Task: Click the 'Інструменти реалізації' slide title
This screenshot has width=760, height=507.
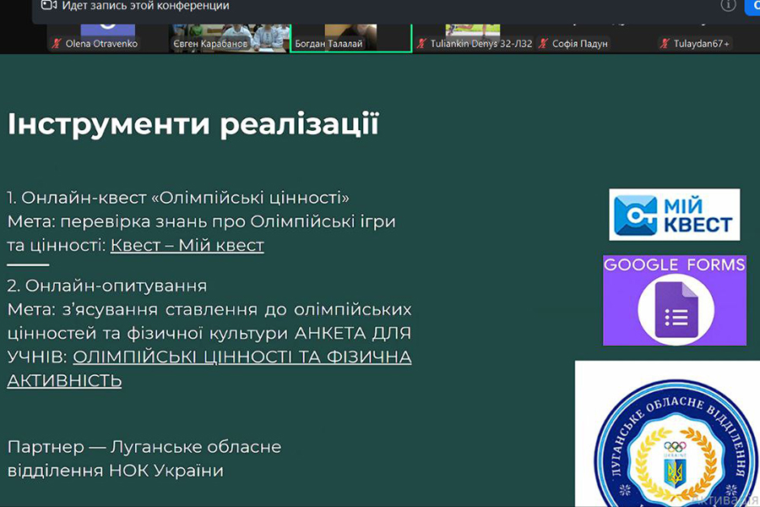Action: coord(193,124)
